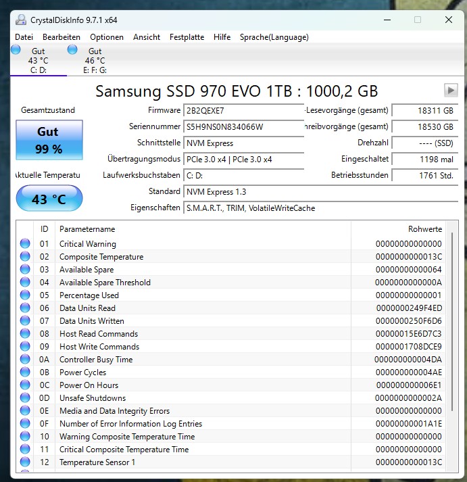467x482 pixels.
Task: Click the status orb of Critical Composite Temperature Time
Action: [25, 449]
